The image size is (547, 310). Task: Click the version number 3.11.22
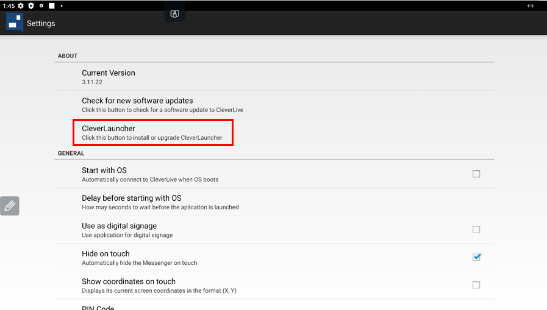pyautogui.click(x=92, y=82)
